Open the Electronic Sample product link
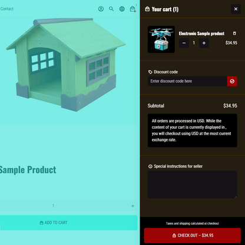This screenshot has width=245, height=245. [201, 33]
